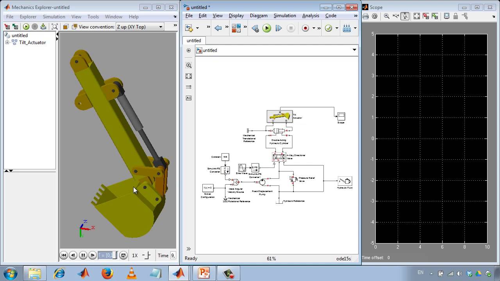Viewport: 500px width, 281px height.
Task: Click the signal selector icon in Scope
Action: (x=465, y=16)
